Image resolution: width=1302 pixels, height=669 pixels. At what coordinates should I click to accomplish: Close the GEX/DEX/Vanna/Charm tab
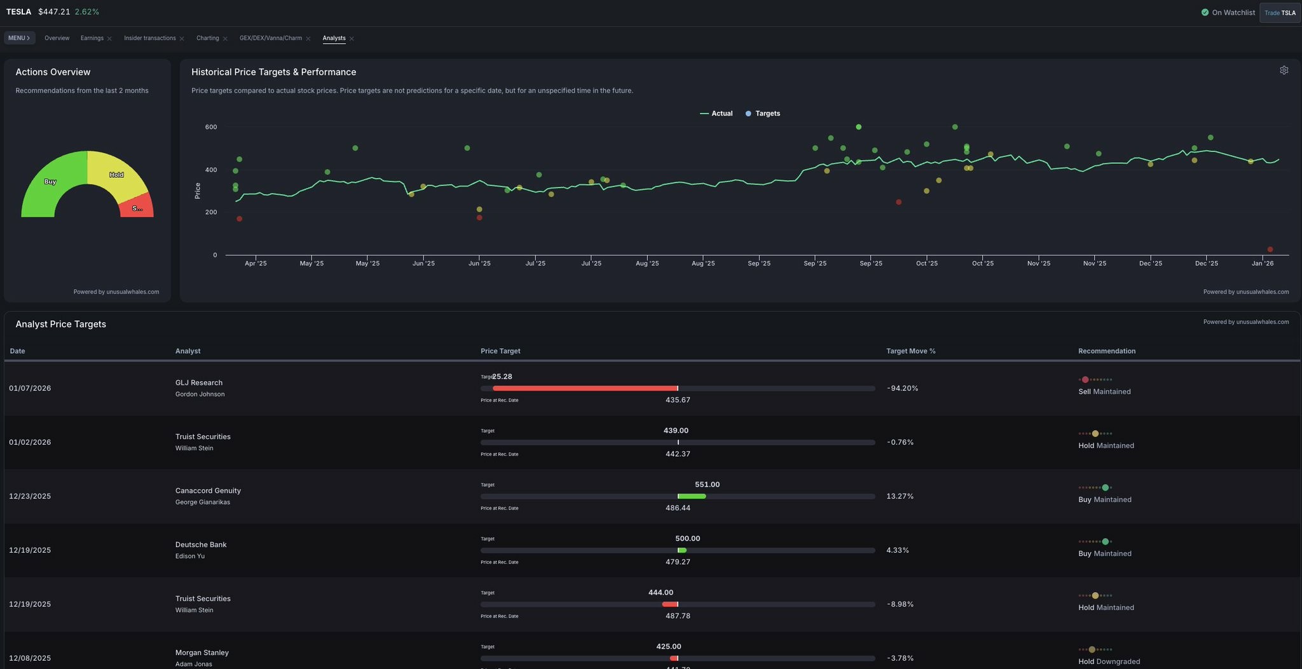tap(308, 39)
